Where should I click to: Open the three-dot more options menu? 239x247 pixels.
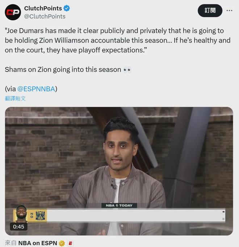pyautogui.click(x=229, y=11)
